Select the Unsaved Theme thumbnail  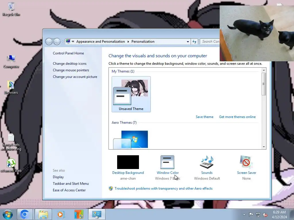point(131,94)
